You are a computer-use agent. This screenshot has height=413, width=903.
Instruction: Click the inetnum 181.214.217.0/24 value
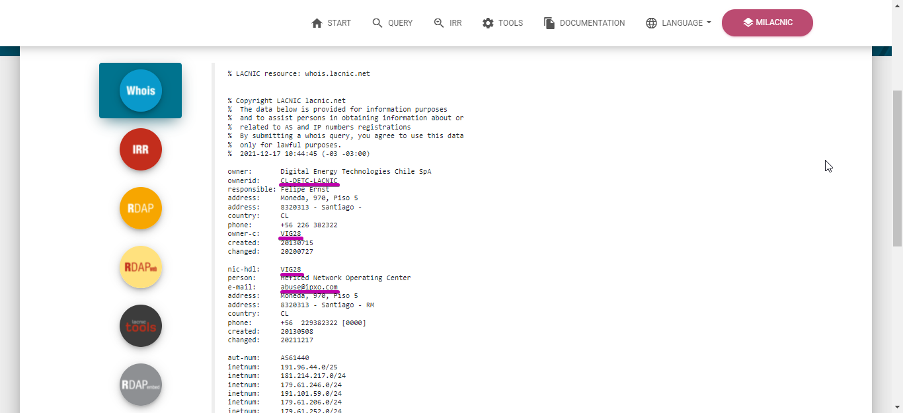313,376
